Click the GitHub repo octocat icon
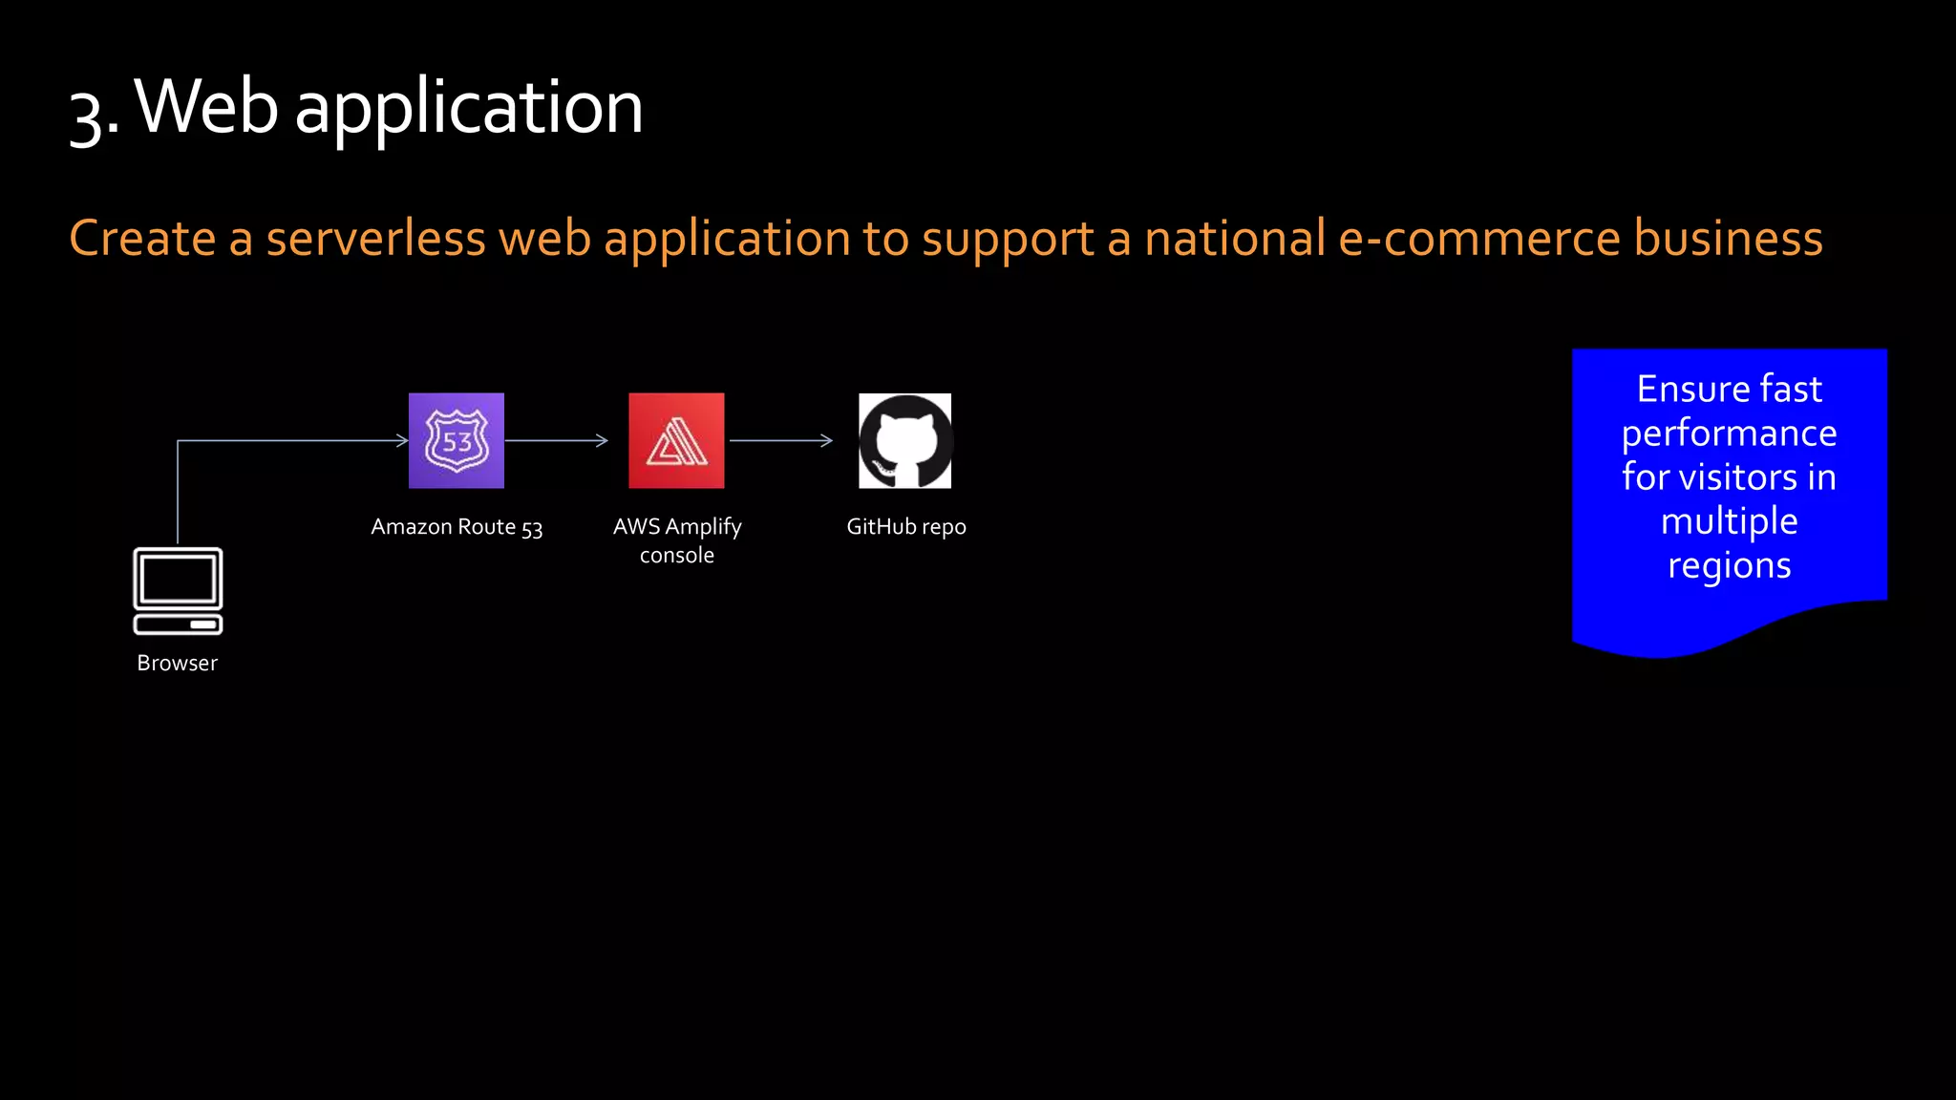 [905, 440]
